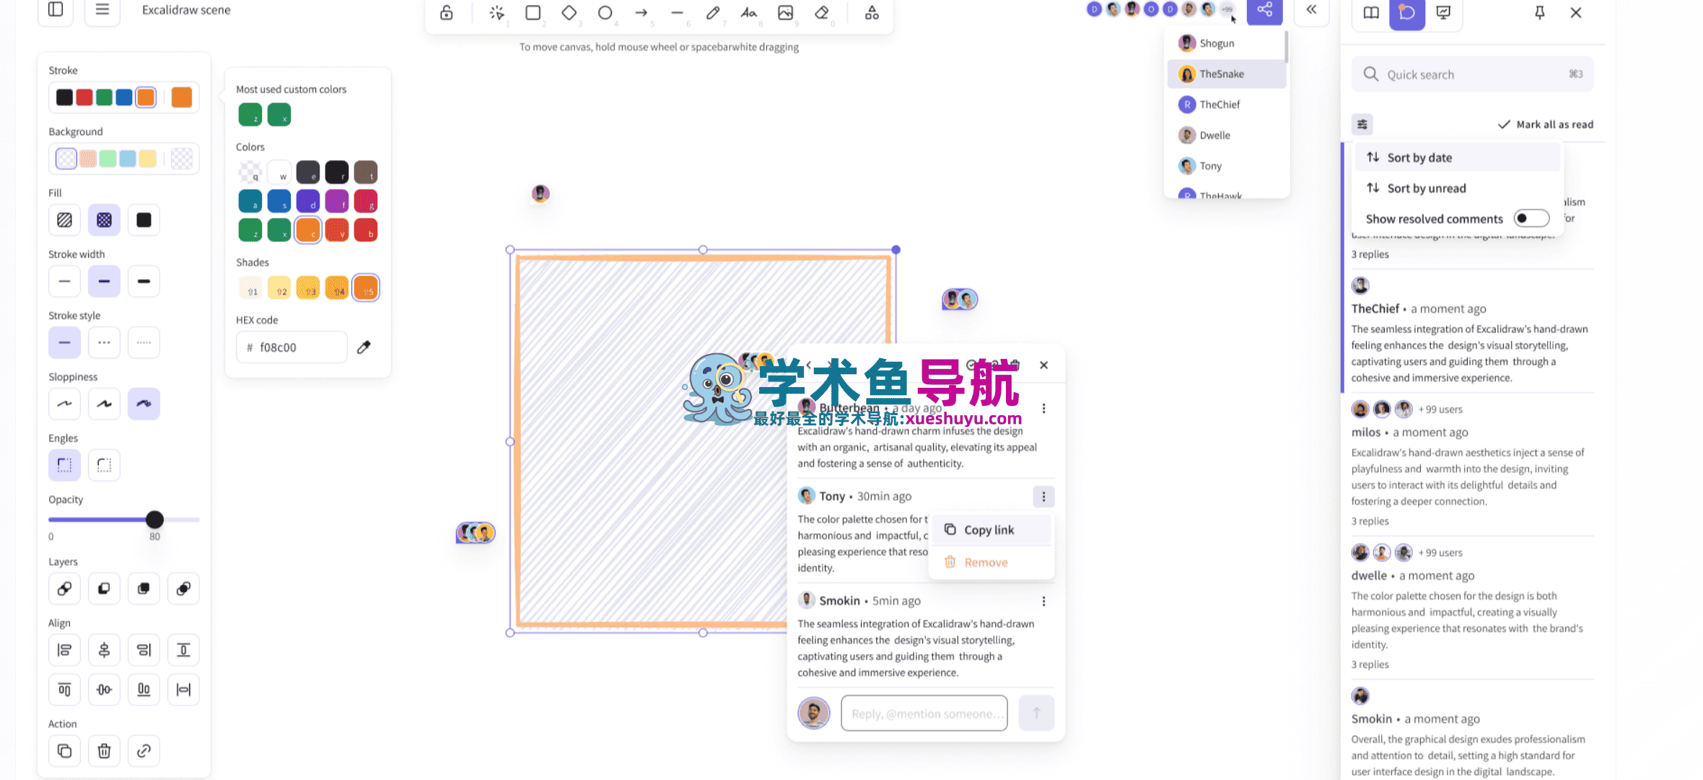The height and width of the screenshot is (780, 1703).
Task: Delete the selected shape with trash icon
Action: coord(104,751)
